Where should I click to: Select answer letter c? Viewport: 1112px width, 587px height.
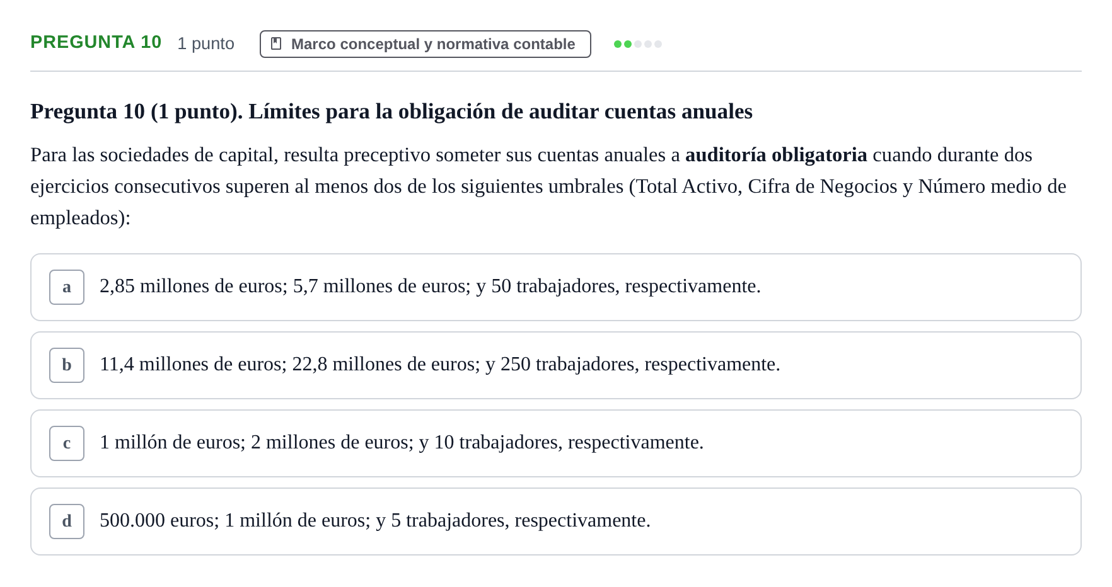(x=67, y=443)
